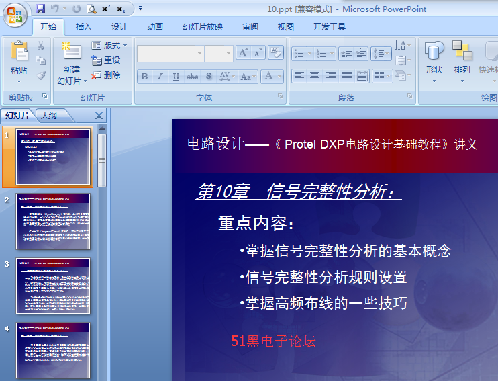Open the Change Case menu
Viewport: 498px width, 381px height.
point(248,77)
